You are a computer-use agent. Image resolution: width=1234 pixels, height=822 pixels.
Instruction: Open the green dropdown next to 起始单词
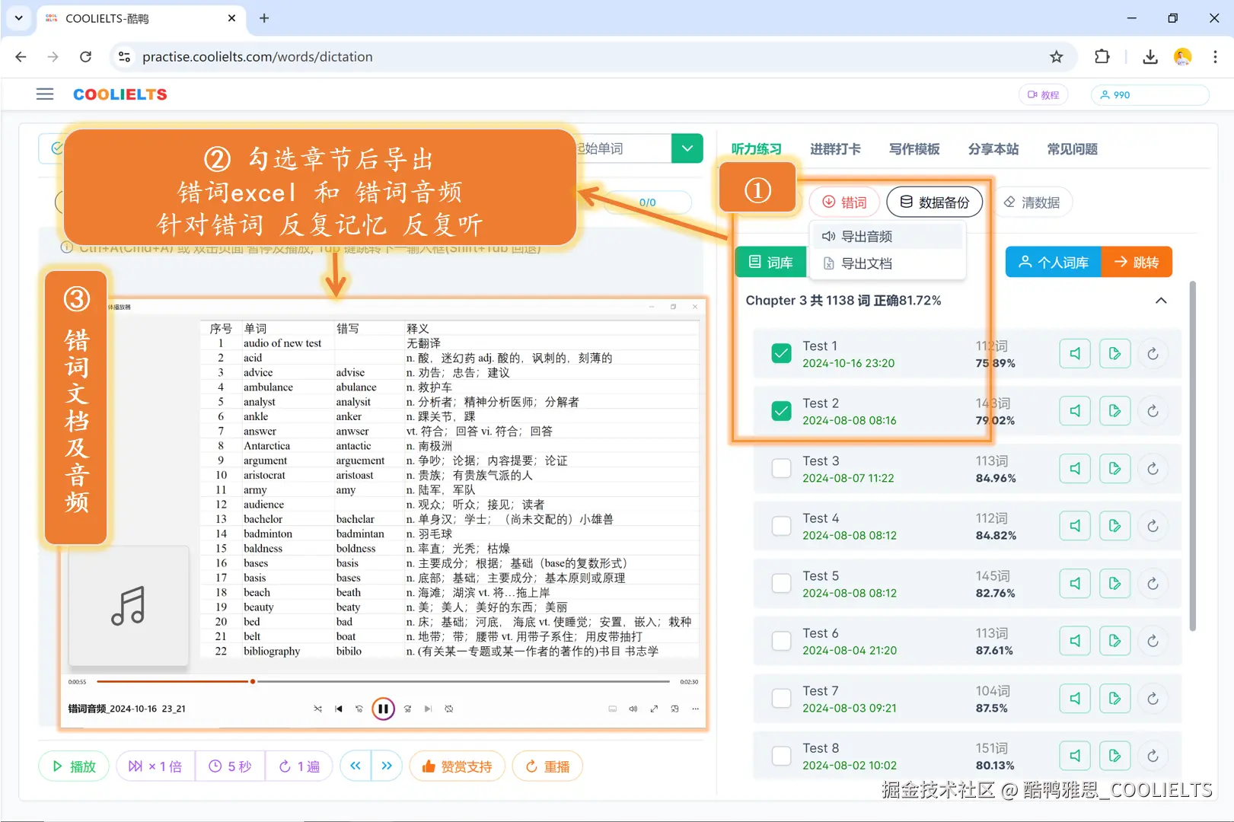point(687,148)
